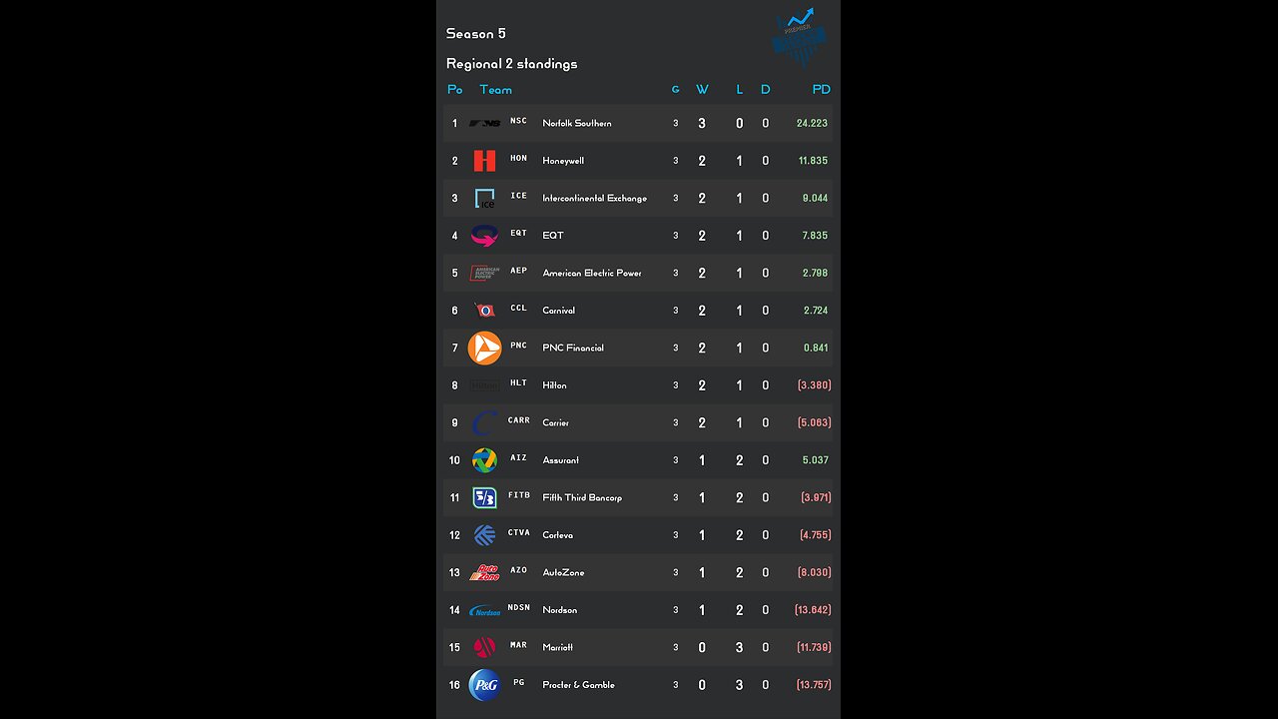
Task: Click the Fifth Third Bancorp logo
Action: tap(484, 497)
